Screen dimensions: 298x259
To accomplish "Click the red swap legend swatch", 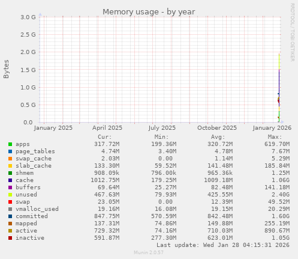I will [10, 202].
